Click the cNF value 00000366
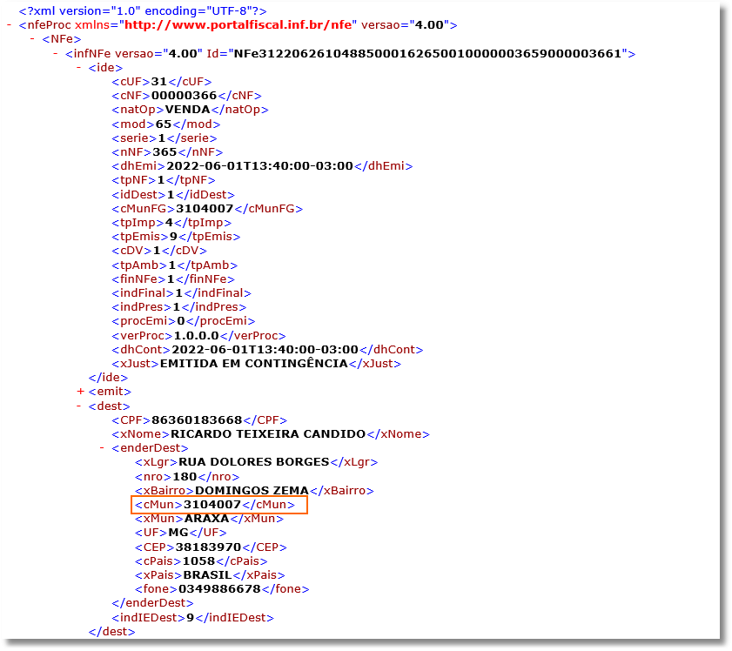 click(184, 96)
